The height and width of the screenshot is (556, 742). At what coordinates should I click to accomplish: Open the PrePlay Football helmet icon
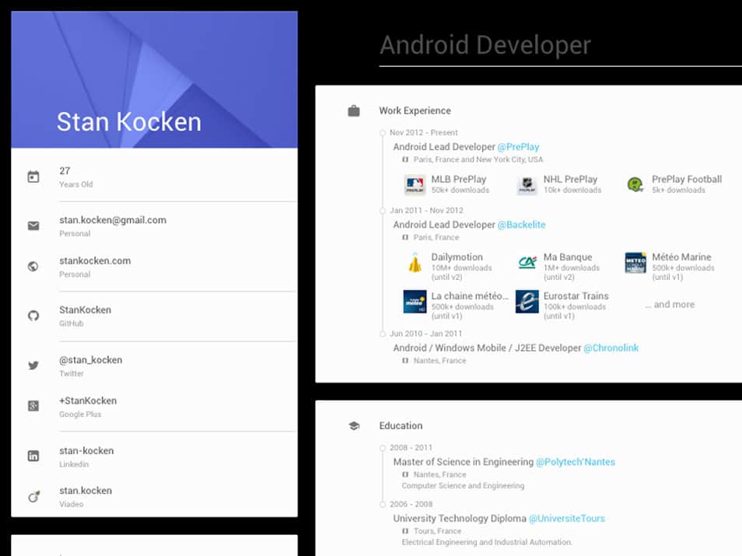coord(635,184)
